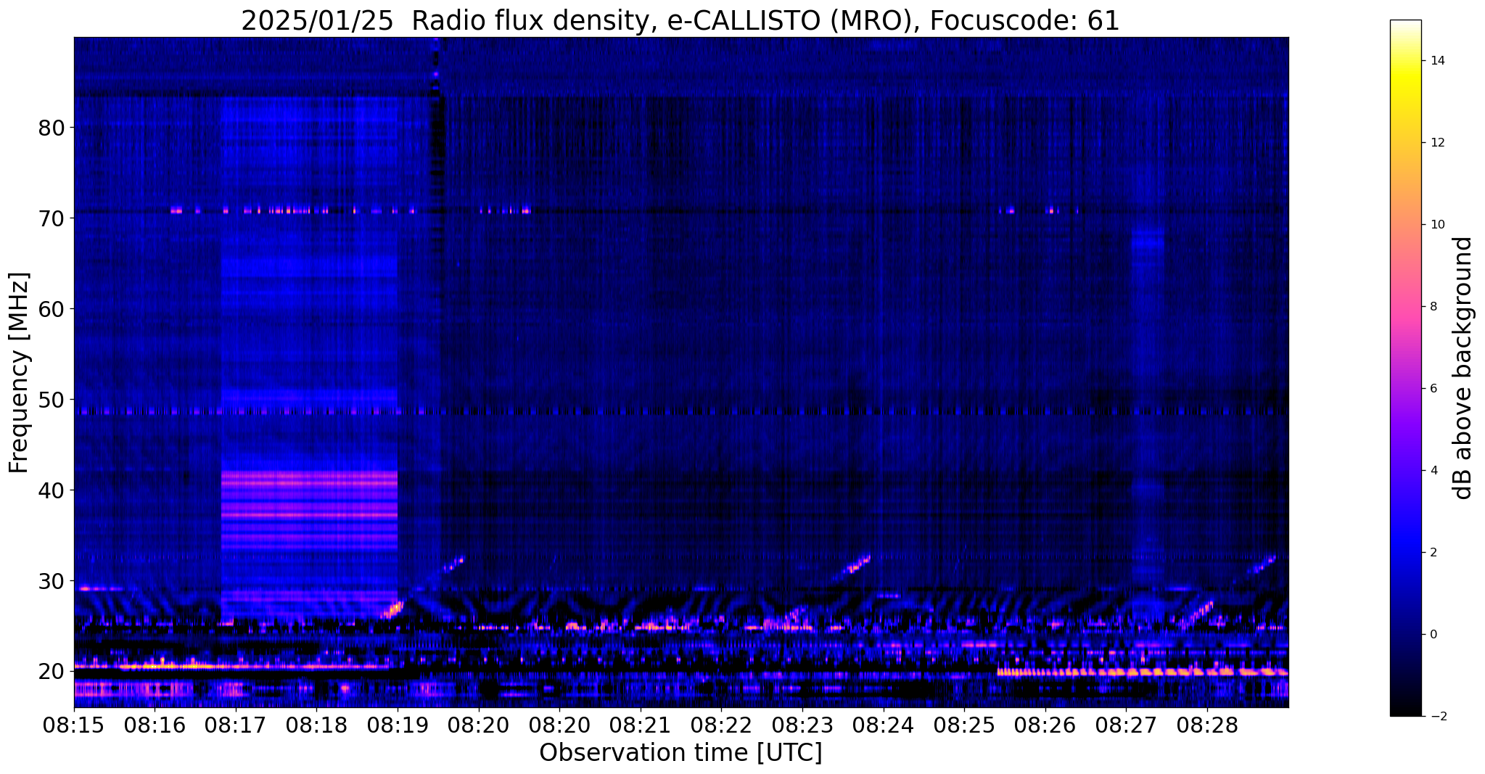Click the 08:24 time tick label
The height and width of the screenshot is (774, 1485).
pyautogui.click(x=884, y=726)
